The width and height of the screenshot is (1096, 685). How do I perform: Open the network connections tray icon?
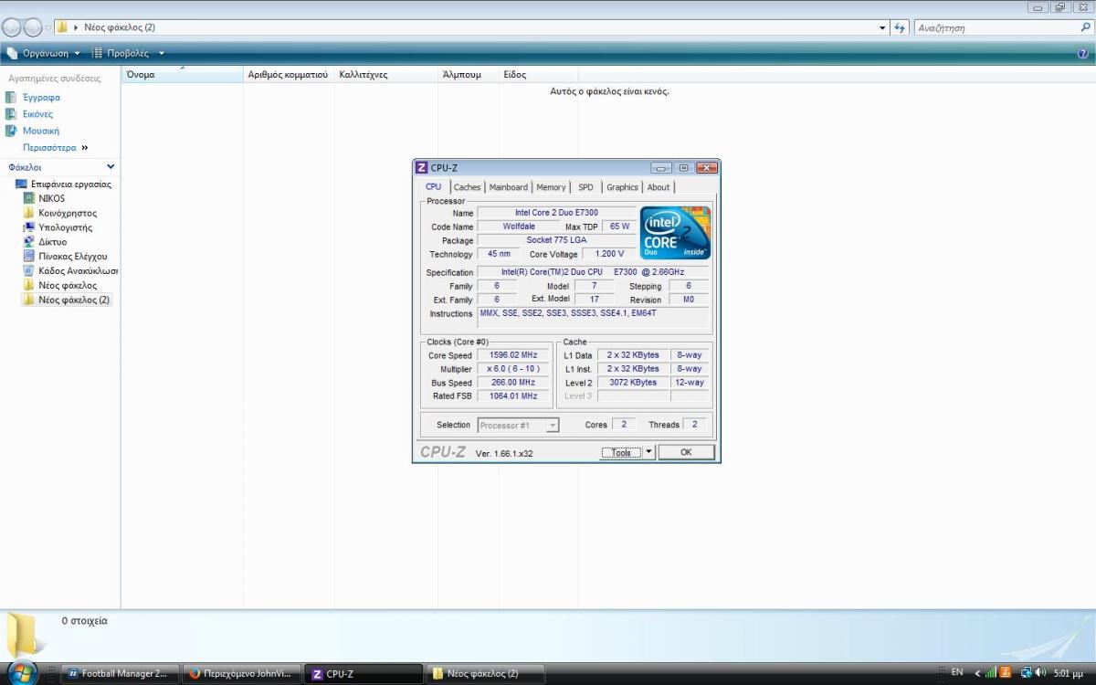coord(1027,672)
